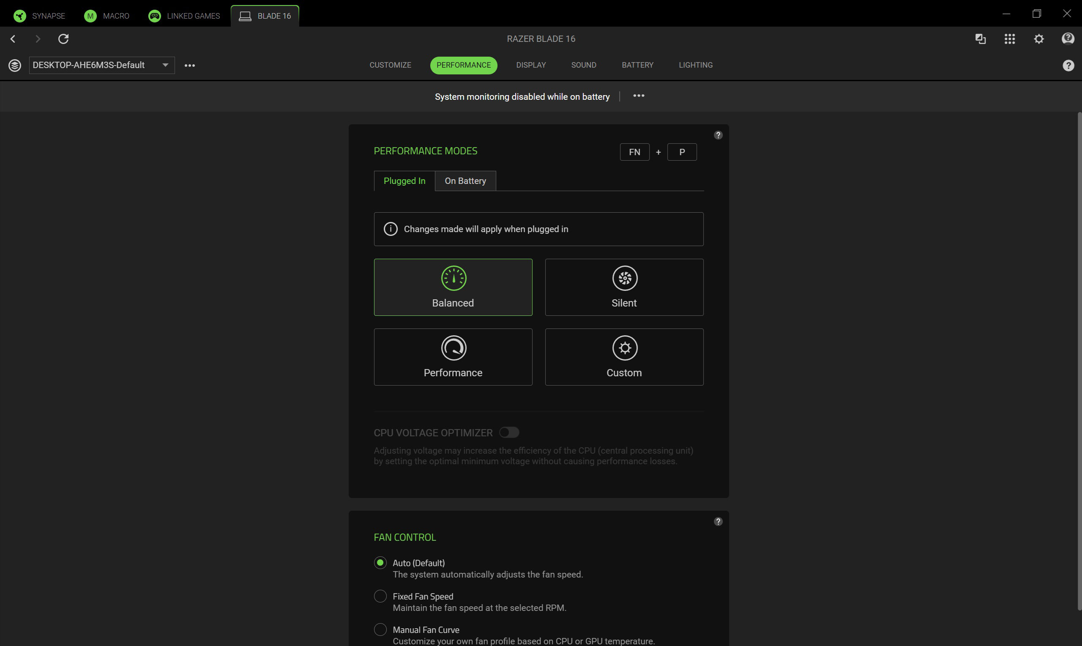
Task: Open the modules grid icon
Action: pyautogui.click(x=1009, y=39)
